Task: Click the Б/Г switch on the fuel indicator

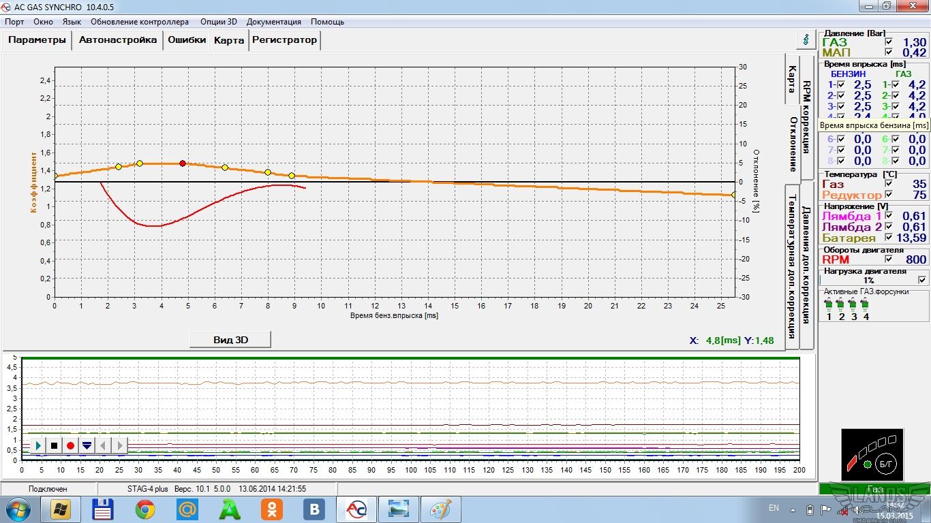Action: [x=887, y=463]
